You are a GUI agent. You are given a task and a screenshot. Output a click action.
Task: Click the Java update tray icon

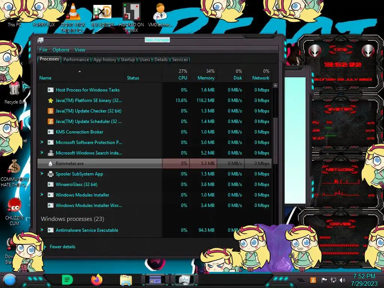313,280
